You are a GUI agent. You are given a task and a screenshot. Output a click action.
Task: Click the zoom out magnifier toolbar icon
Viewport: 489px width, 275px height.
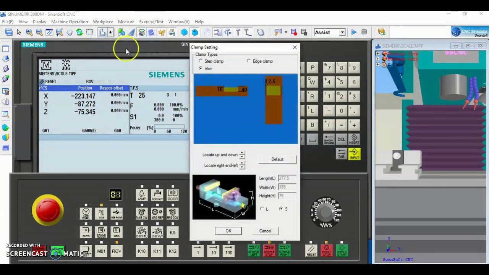tap(39, 32)
